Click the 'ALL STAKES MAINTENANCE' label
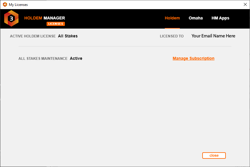This screenshot has height=167, width=250. (43, 59)
